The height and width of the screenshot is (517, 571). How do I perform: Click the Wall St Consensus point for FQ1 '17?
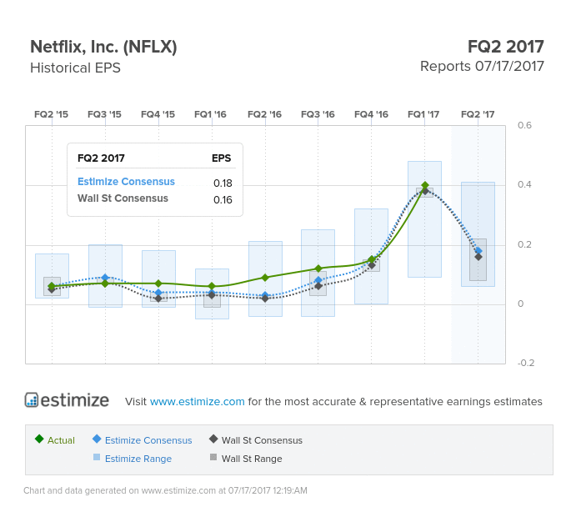tap(425, 191)
